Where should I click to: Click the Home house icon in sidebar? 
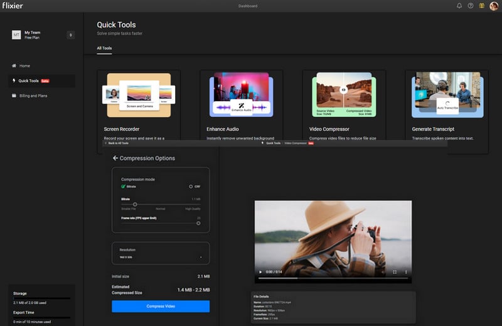pos(14,65)
